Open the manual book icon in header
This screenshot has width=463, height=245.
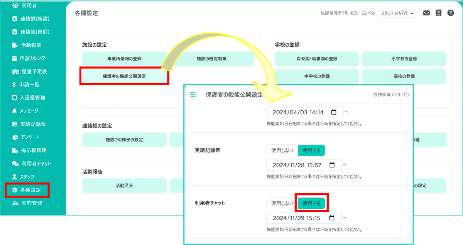pos(438,13)
